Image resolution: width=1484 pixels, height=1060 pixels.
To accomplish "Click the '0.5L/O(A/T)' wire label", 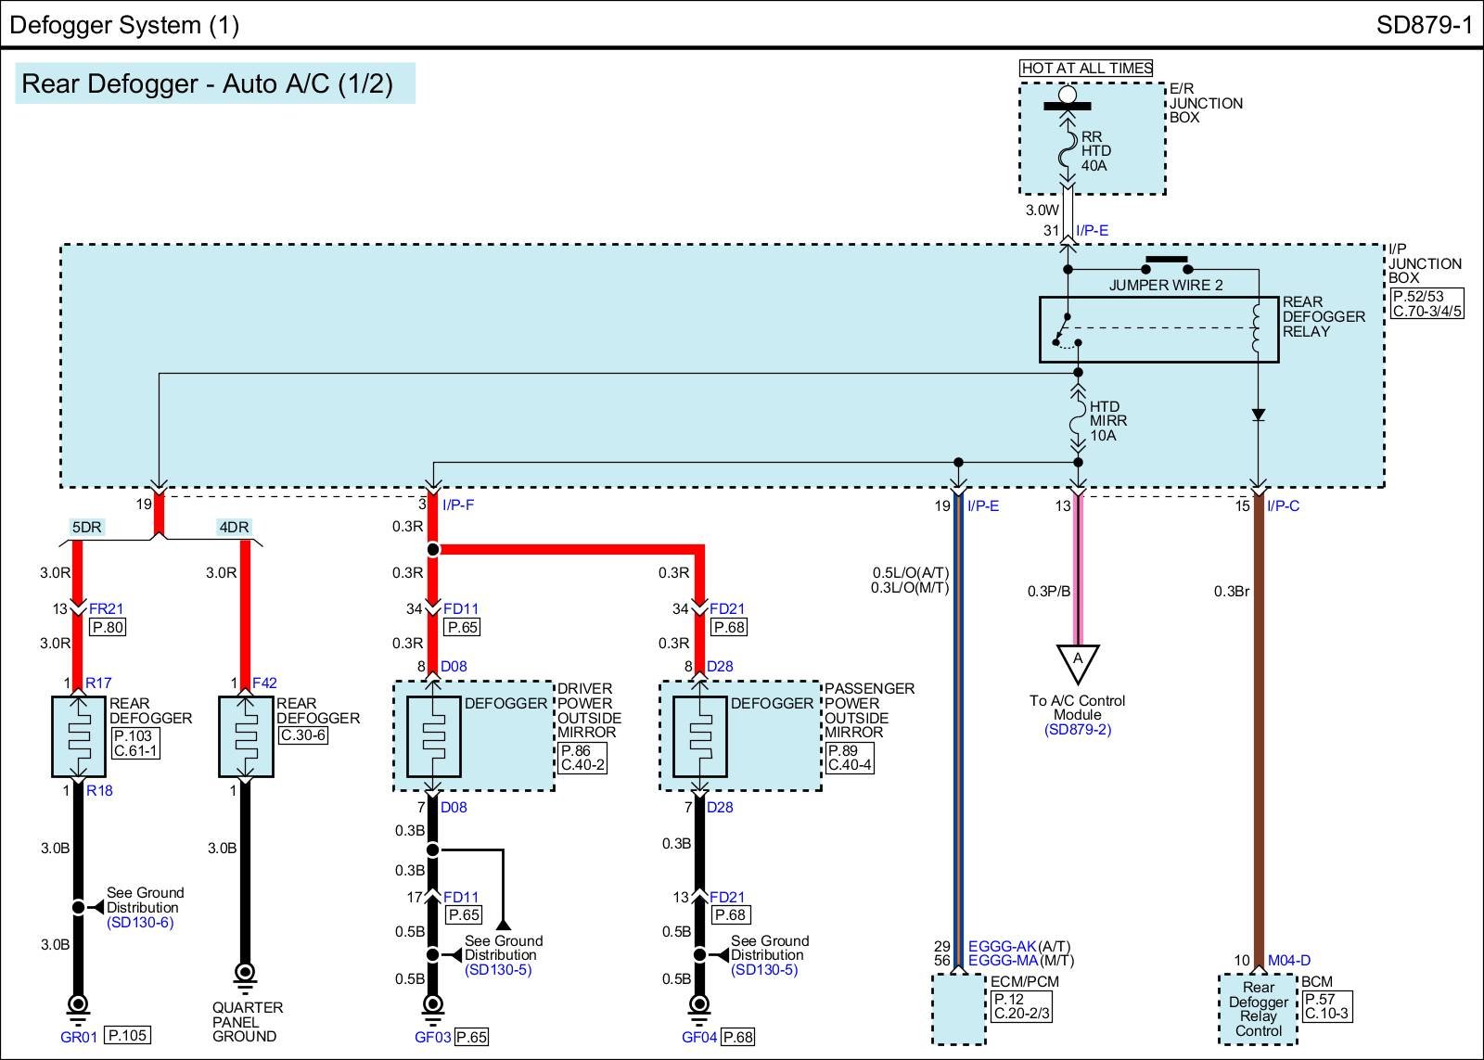I will tap(911, 573).
